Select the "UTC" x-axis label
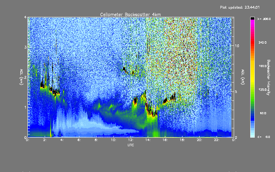This screenshot has height=172, width=275. (131, 145)
